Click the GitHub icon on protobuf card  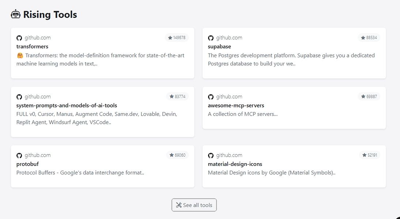tap(19, 155)
